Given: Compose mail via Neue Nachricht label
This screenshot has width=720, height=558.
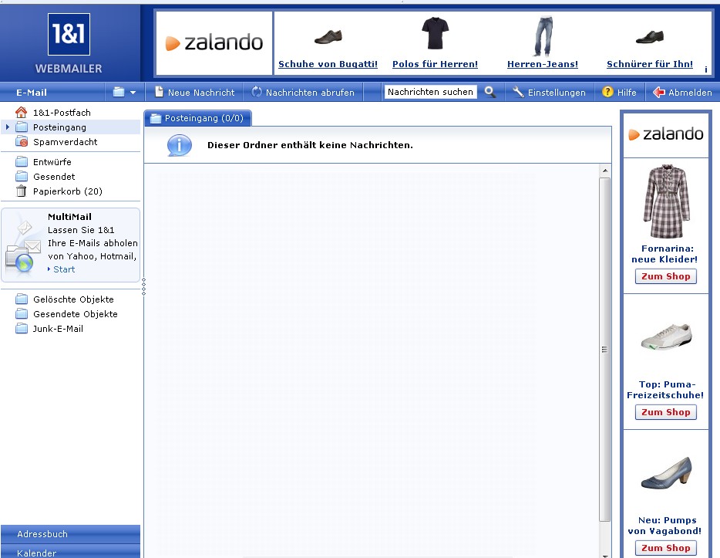Looking at the screenshot, I should (201, 93).
